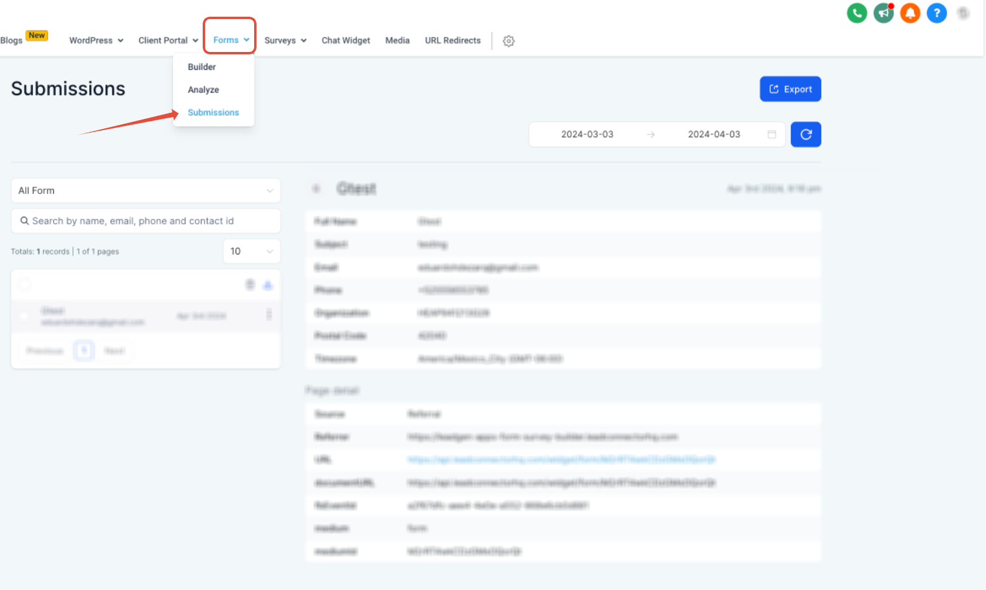Check the submission row checkbox
The height and width of the screenshot is (590, 986).
[25, 316]
